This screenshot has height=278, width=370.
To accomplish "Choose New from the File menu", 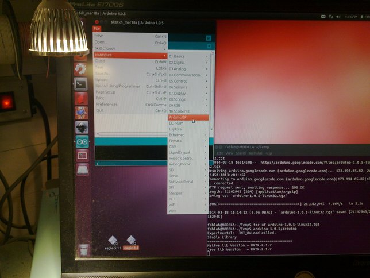I will (130, 36).
